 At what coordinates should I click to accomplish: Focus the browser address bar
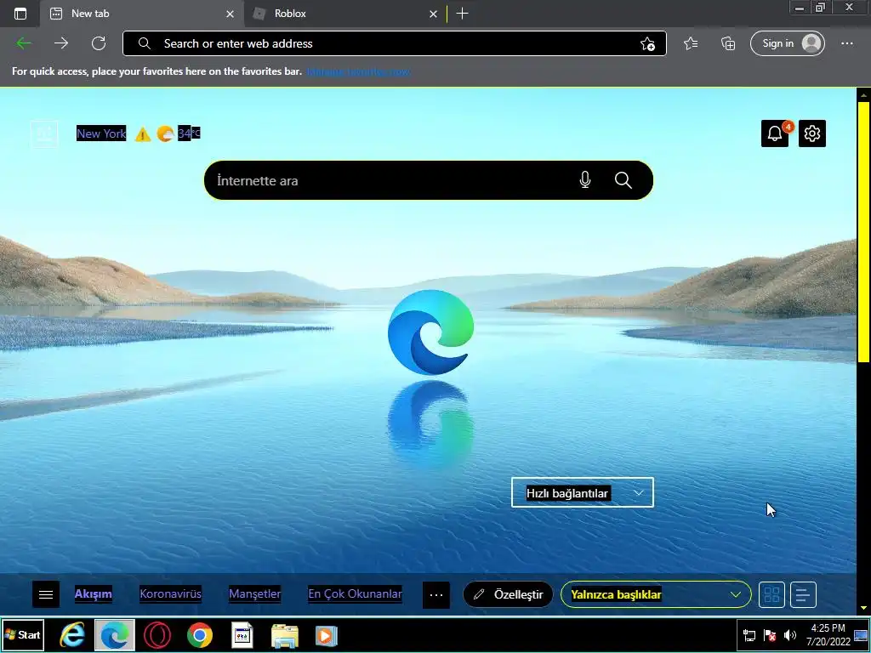point(395,43)
